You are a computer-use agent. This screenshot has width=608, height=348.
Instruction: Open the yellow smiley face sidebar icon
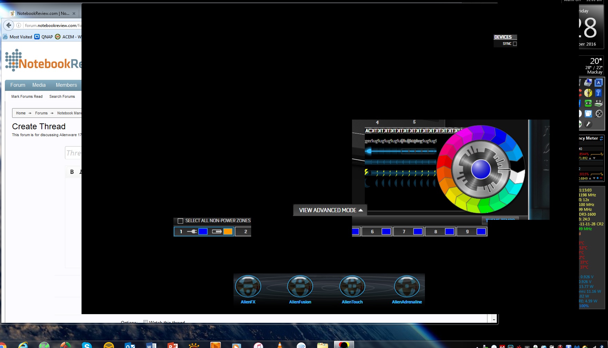(588, 93)
